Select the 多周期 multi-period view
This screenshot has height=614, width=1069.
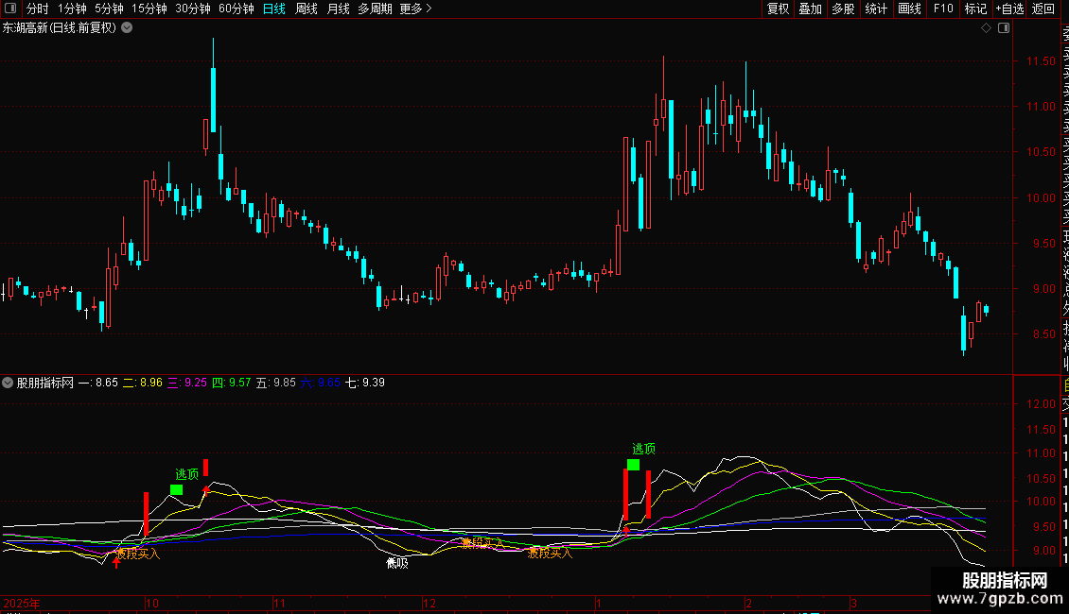[375, 9]
